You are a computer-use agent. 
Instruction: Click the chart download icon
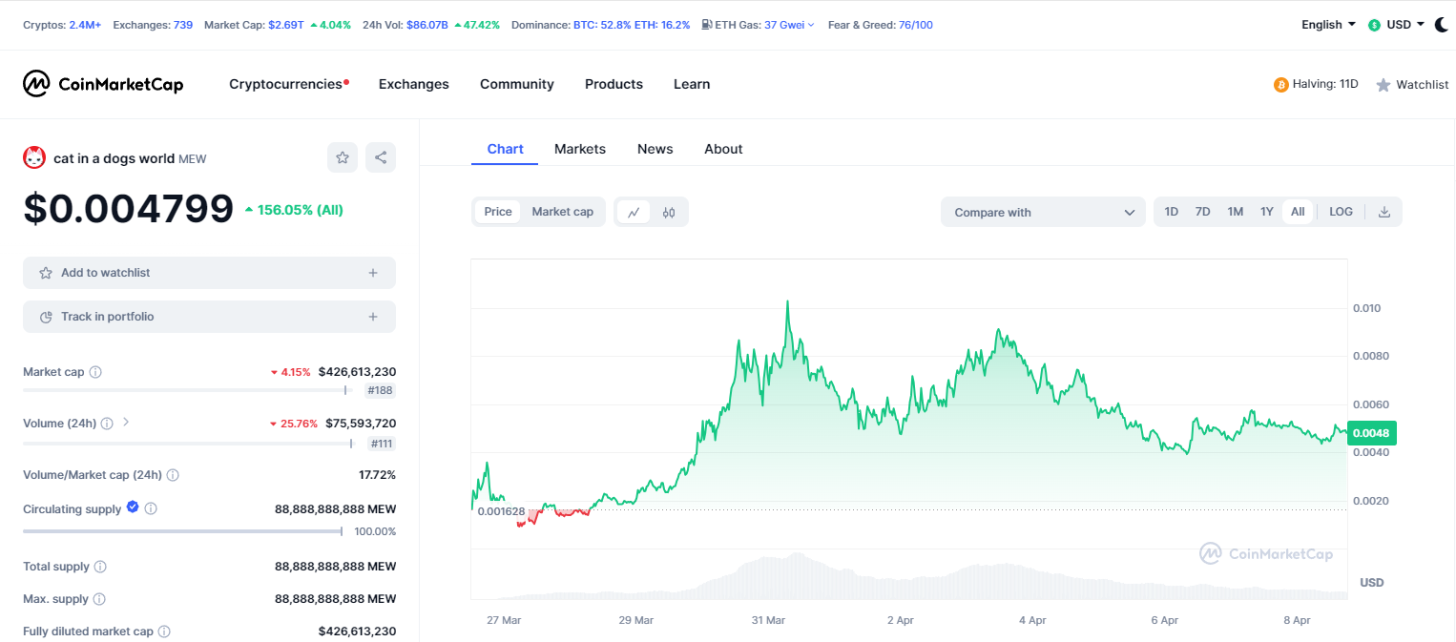pos(1383,211)
